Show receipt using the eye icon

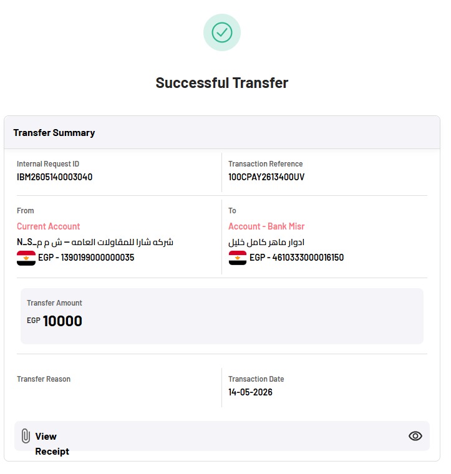(415, 436)
